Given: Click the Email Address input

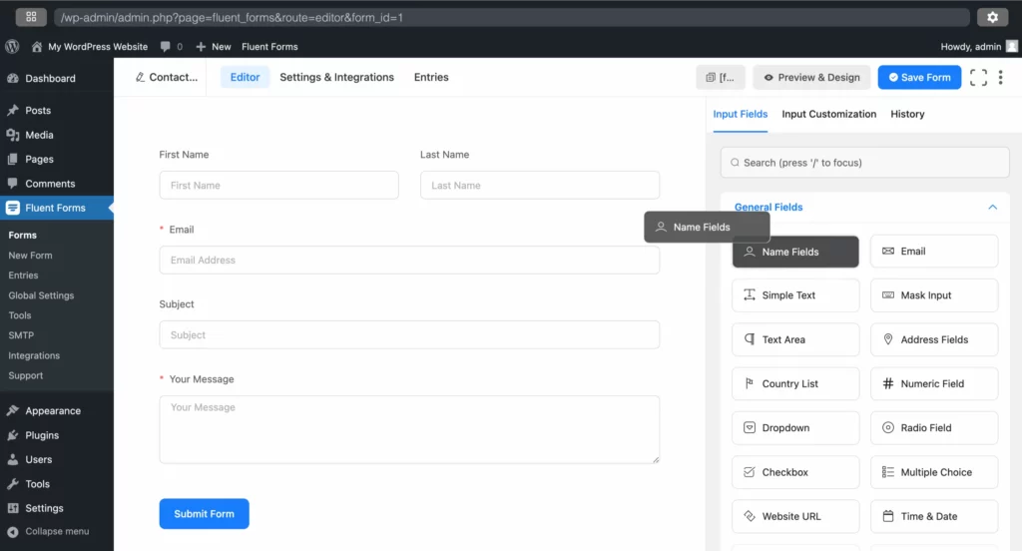Looking at the screenshot, I should pos(409,261).
